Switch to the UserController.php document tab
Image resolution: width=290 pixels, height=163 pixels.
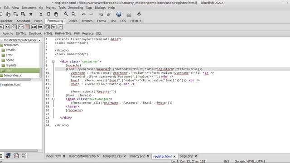click(82, 156)
